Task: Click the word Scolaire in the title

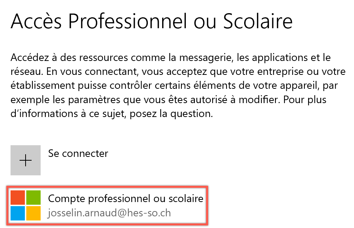Action: 258,21
